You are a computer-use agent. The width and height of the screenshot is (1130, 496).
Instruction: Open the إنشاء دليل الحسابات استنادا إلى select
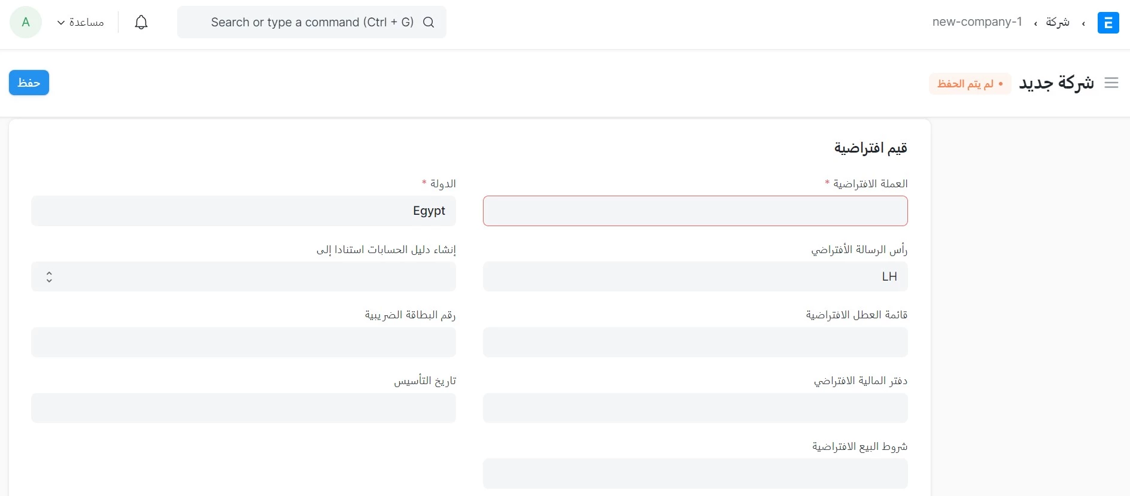[x=244, y=276]
